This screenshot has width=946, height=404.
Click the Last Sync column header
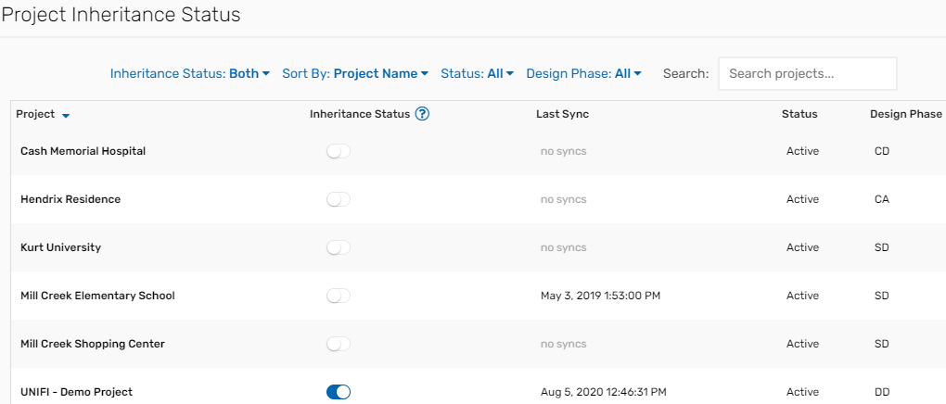[562, 114]
